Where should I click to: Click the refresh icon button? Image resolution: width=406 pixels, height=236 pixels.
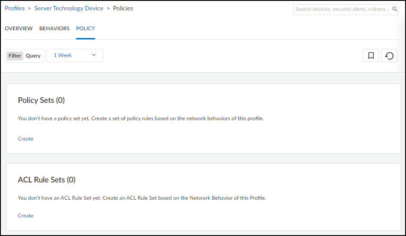pyautogui.click(x=389, y=56)
